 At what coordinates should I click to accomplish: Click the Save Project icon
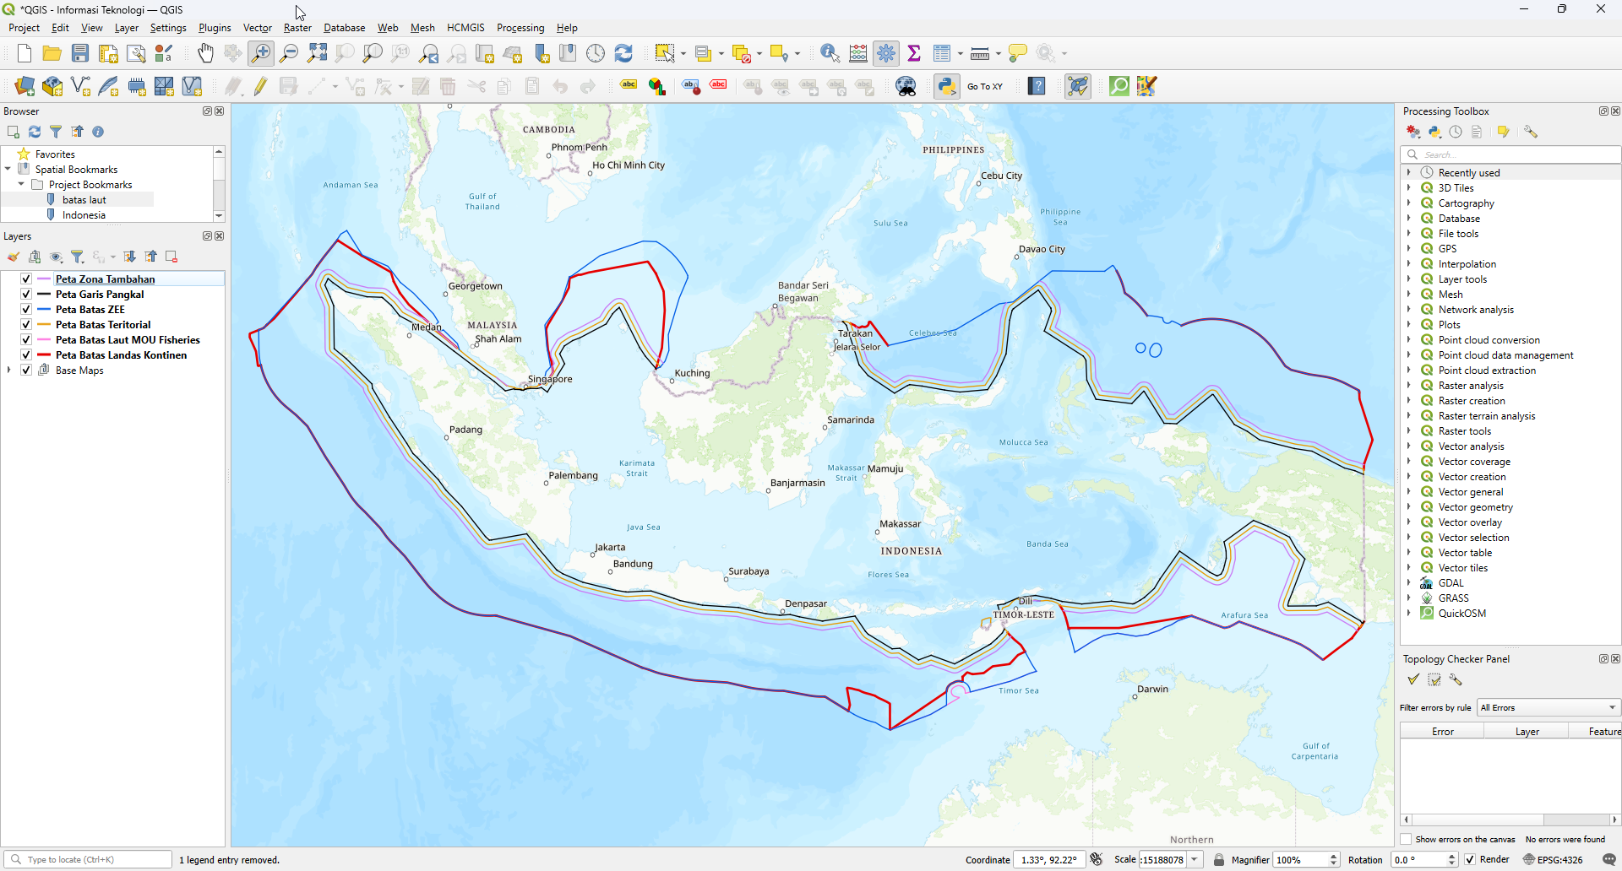coord(80,53)
